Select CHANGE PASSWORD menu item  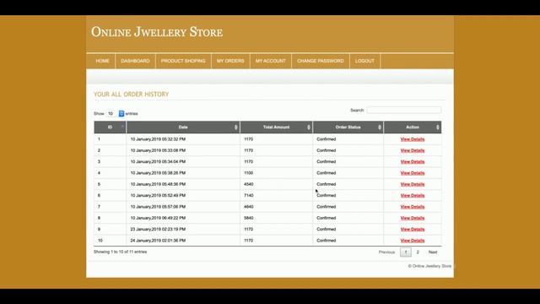[x=321, y=61]
